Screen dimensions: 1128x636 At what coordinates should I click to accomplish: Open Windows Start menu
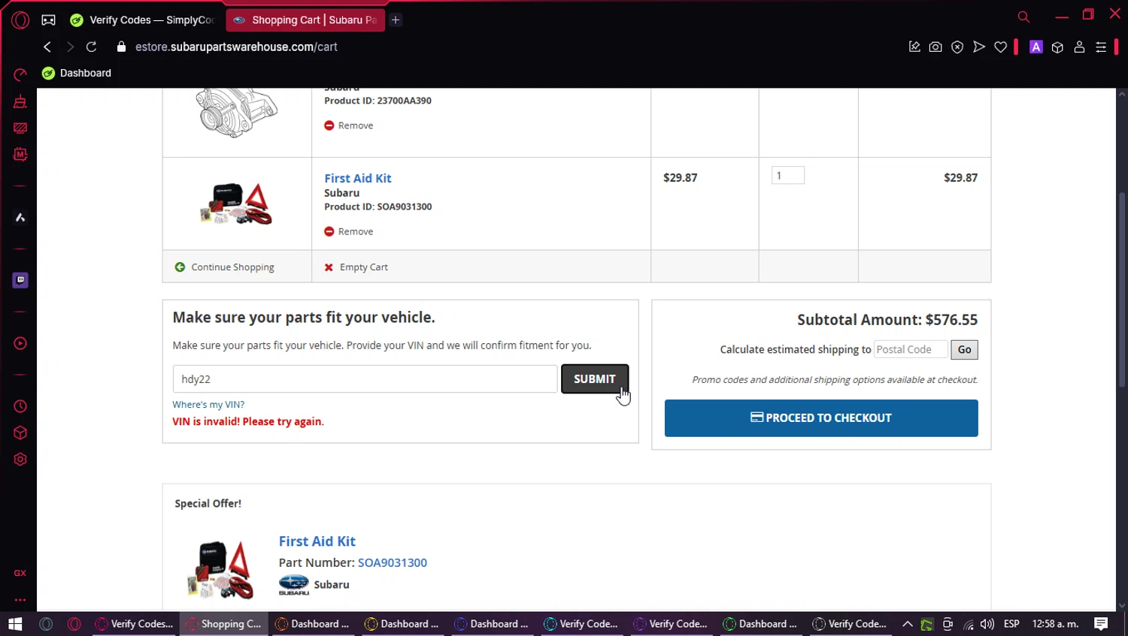pyautogui.click(x=15, y=624)
